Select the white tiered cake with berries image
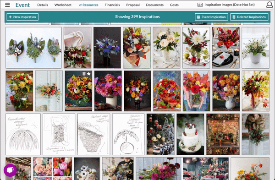275x180 pixels. [190, 134]
